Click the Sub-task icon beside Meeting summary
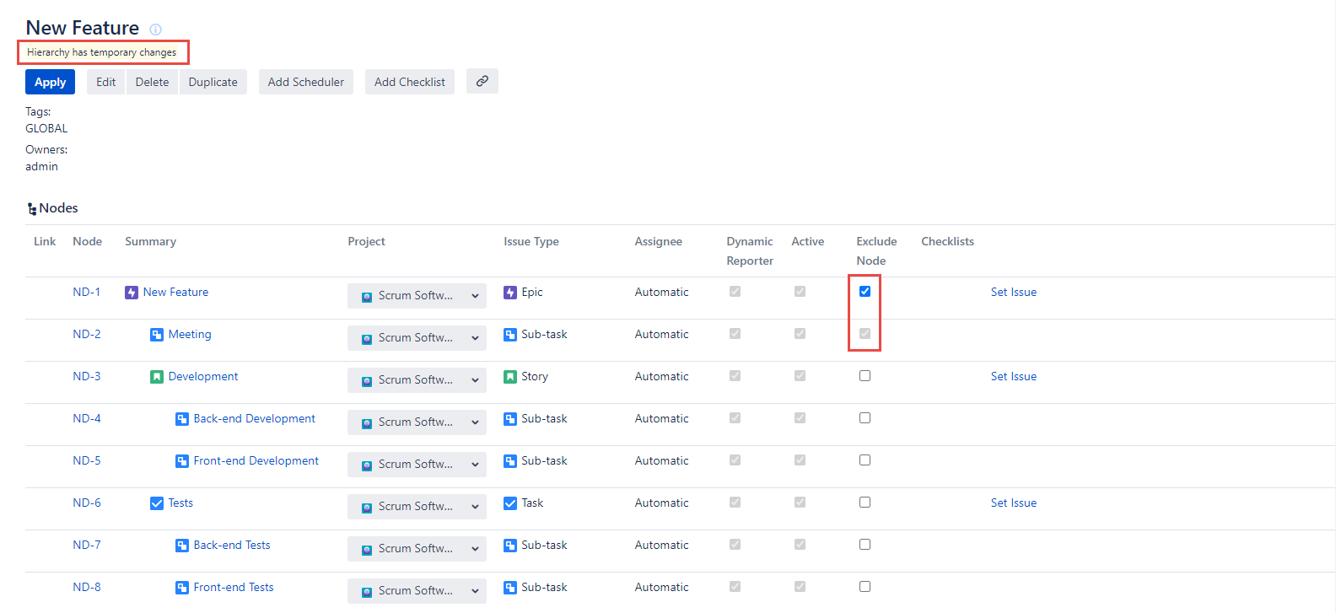The image size is (1336, 613). click(157, 335)
